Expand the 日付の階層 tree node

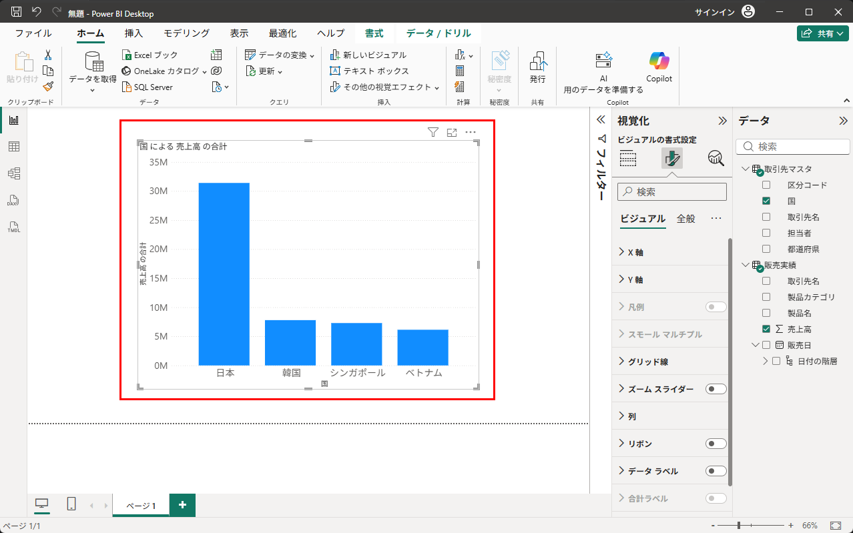(x=766, y=361)
